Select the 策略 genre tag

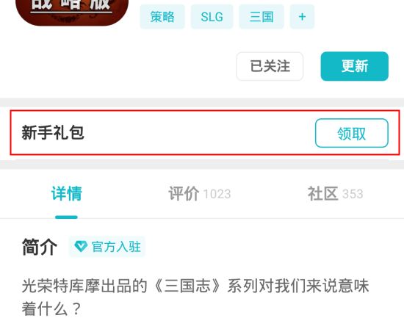point(162,17)
